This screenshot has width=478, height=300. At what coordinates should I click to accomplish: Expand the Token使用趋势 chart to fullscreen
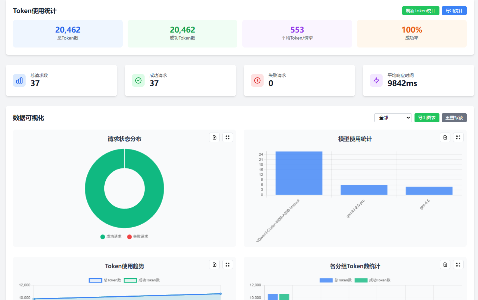pos(227,264)
